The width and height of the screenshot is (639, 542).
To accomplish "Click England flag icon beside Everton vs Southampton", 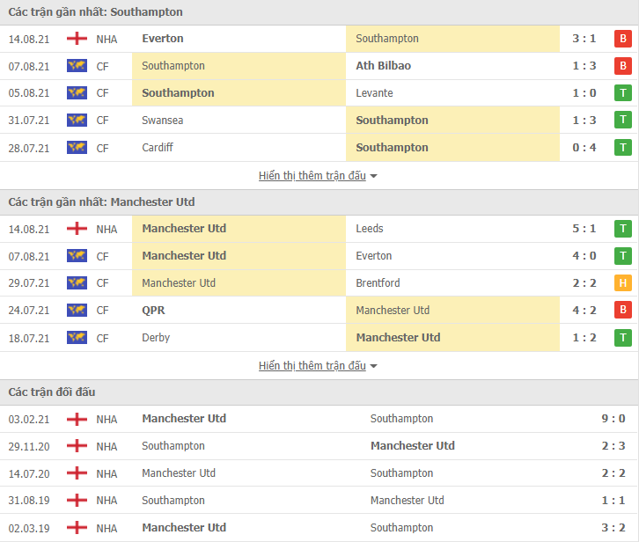I will pyautogui.click(x=77, y=39).
